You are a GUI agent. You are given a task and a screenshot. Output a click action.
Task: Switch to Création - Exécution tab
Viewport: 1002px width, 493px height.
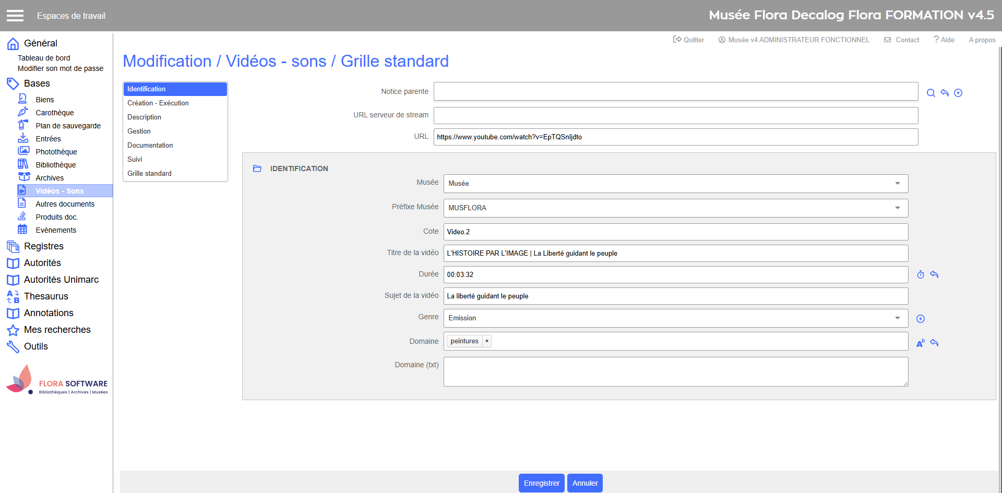(158, 103)
